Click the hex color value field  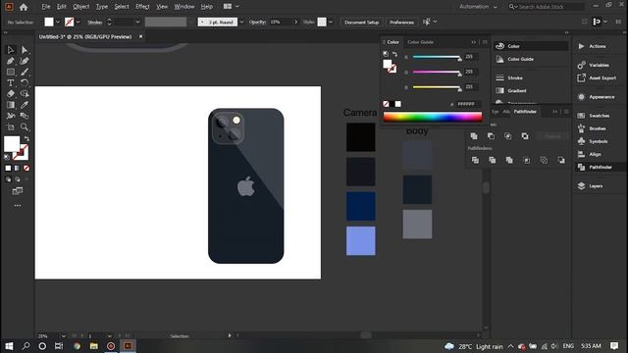point(467,104)
